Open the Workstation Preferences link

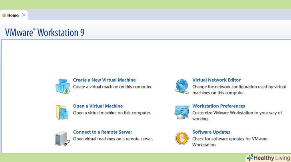click(x=219, y=106)
